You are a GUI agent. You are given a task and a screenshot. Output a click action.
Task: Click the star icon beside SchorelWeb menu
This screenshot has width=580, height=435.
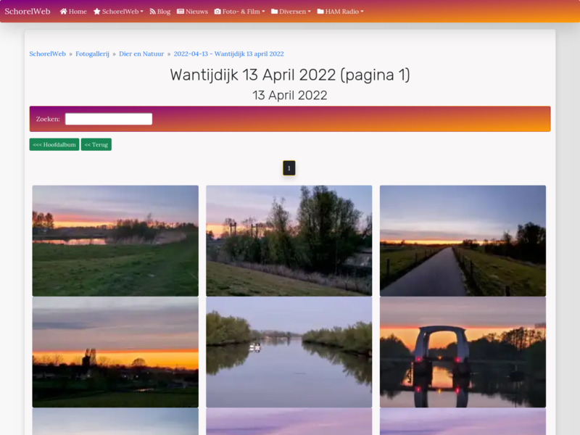pos(97,12)
